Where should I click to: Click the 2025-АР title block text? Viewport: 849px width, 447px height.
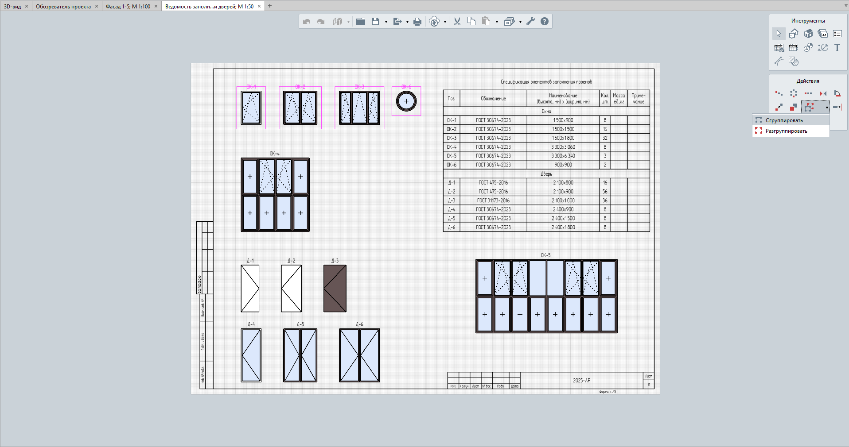click(581, 381)
